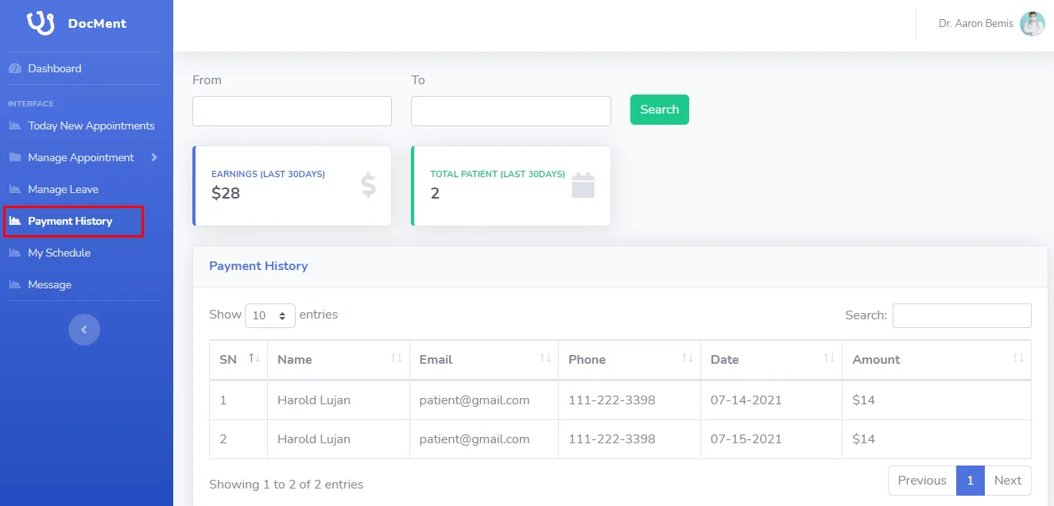1054x506 pixels.
Task: Click the Earnings (Last 30days) label
Action: [x=268, y=174]
